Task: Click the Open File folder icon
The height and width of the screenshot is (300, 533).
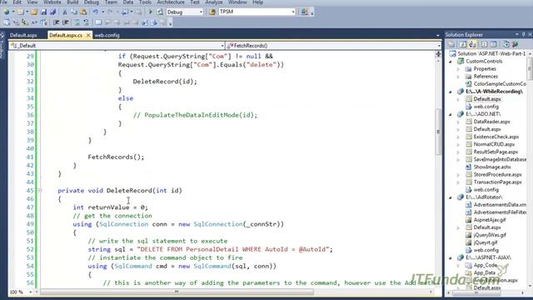Action: [33, 12]
